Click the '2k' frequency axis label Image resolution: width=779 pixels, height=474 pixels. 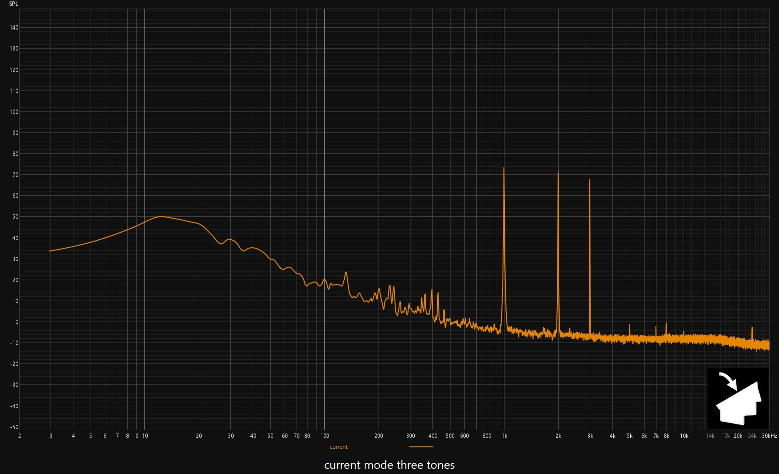pyautogui.click(x=558, y=436)
